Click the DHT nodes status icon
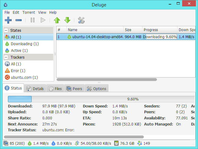198x149 pixels. [x=140, y=143]
